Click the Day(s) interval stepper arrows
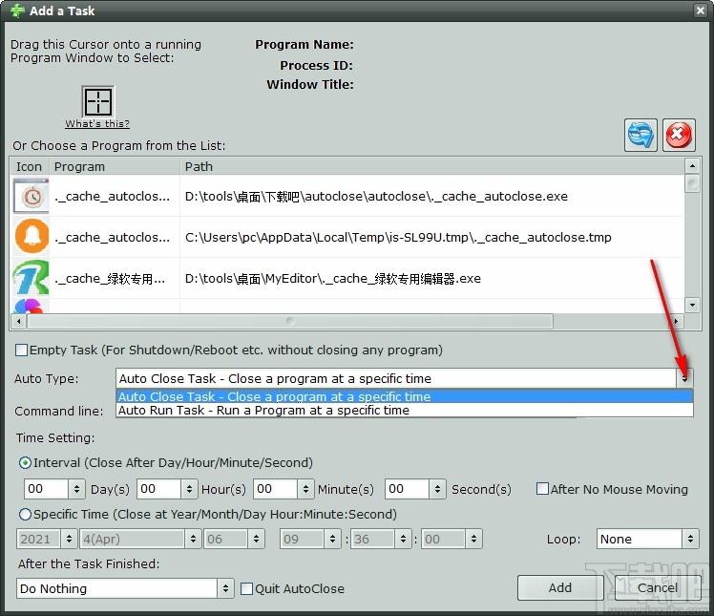Screen dimensions: 714x616 point(76,489)
